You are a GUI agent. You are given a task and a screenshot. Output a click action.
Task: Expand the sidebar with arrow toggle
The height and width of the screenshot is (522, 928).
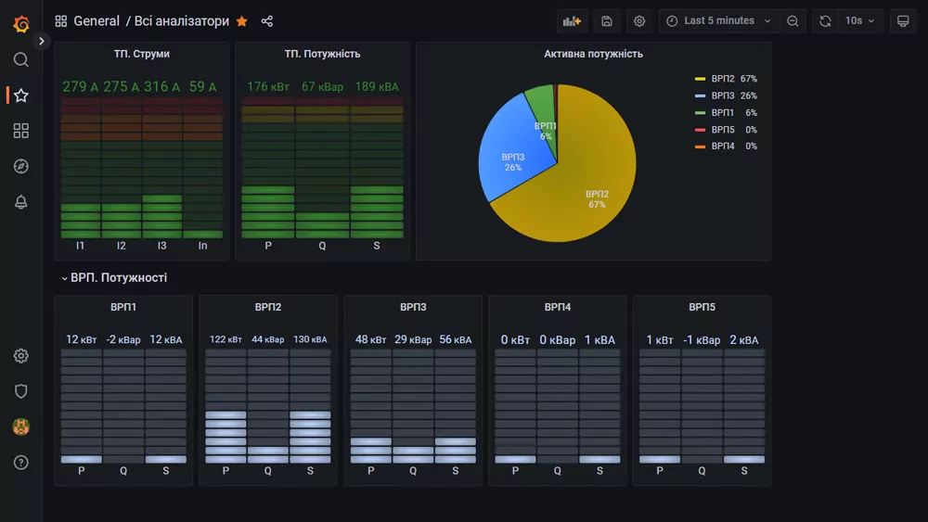coord(42,41)
